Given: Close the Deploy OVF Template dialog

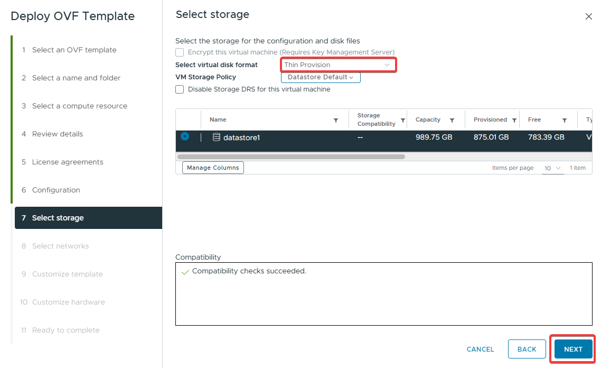Looking at the screenshot, I should click(589, 16).
